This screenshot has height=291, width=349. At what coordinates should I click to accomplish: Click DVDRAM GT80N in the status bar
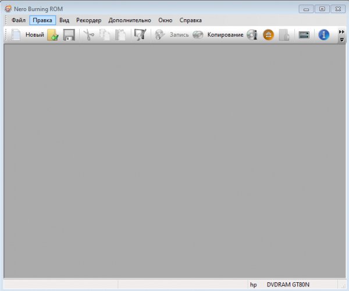(288, 285)
